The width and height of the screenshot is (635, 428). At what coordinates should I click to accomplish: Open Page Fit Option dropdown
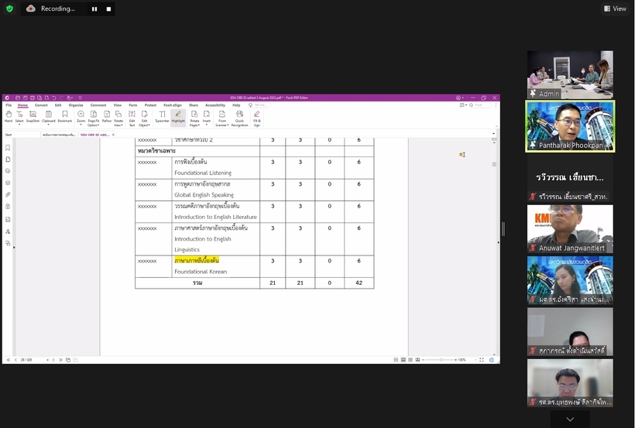[x=94, y=118]
